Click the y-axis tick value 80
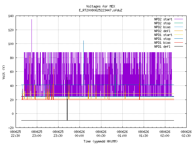 point(12,58)
